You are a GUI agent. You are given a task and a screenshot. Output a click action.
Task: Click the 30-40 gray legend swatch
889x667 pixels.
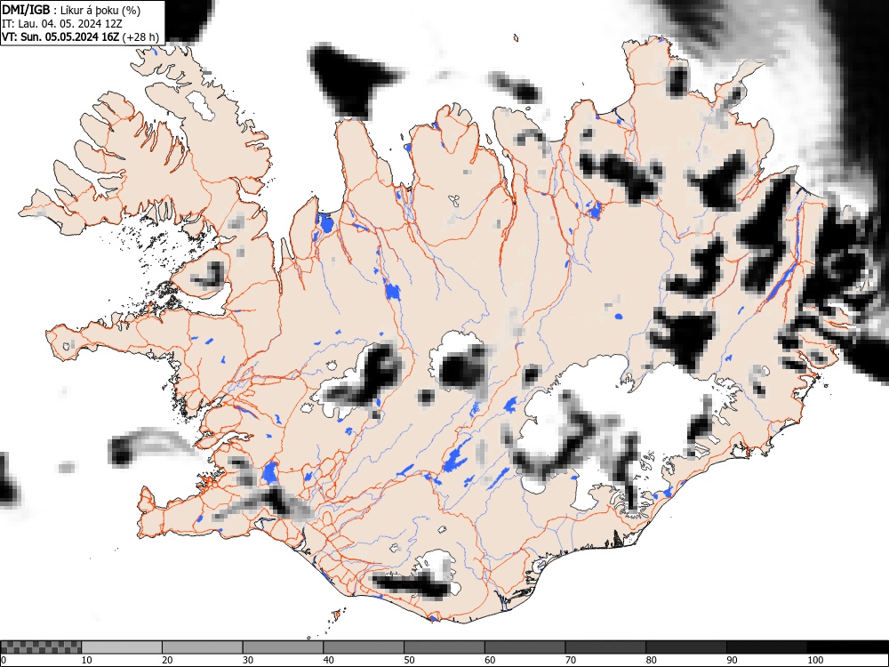(283, 647)
